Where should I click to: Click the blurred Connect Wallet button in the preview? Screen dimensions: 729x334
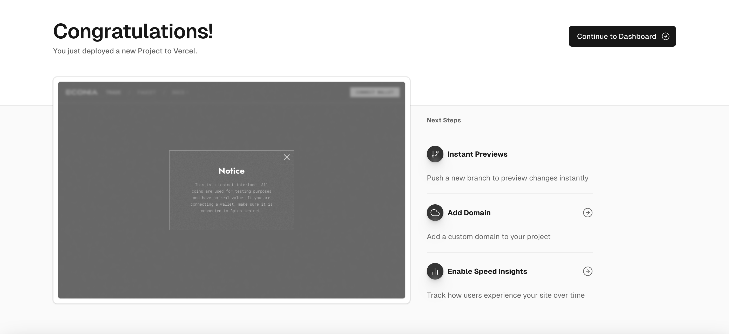[375, 92]
